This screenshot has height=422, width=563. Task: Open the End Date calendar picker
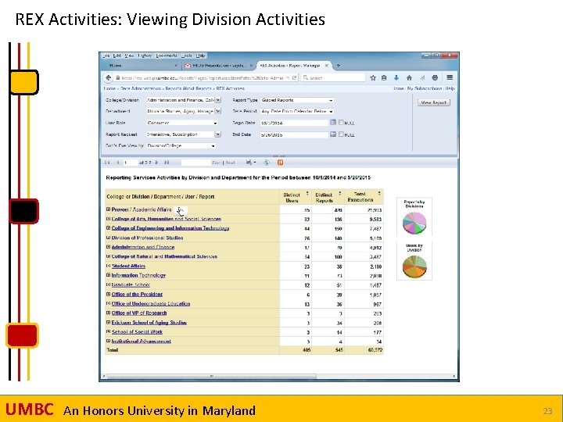[x=333, y=134]
